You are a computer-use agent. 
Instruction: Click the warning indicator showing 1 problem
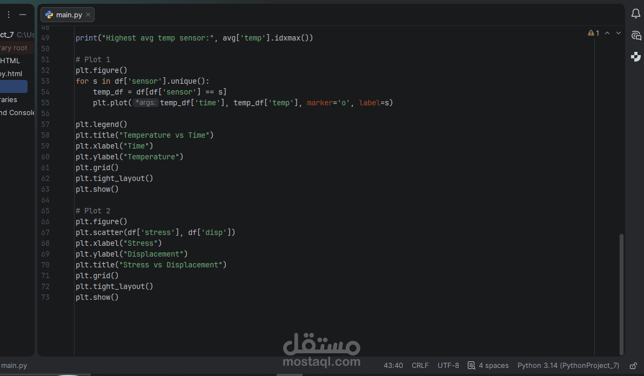coord(593,33)
